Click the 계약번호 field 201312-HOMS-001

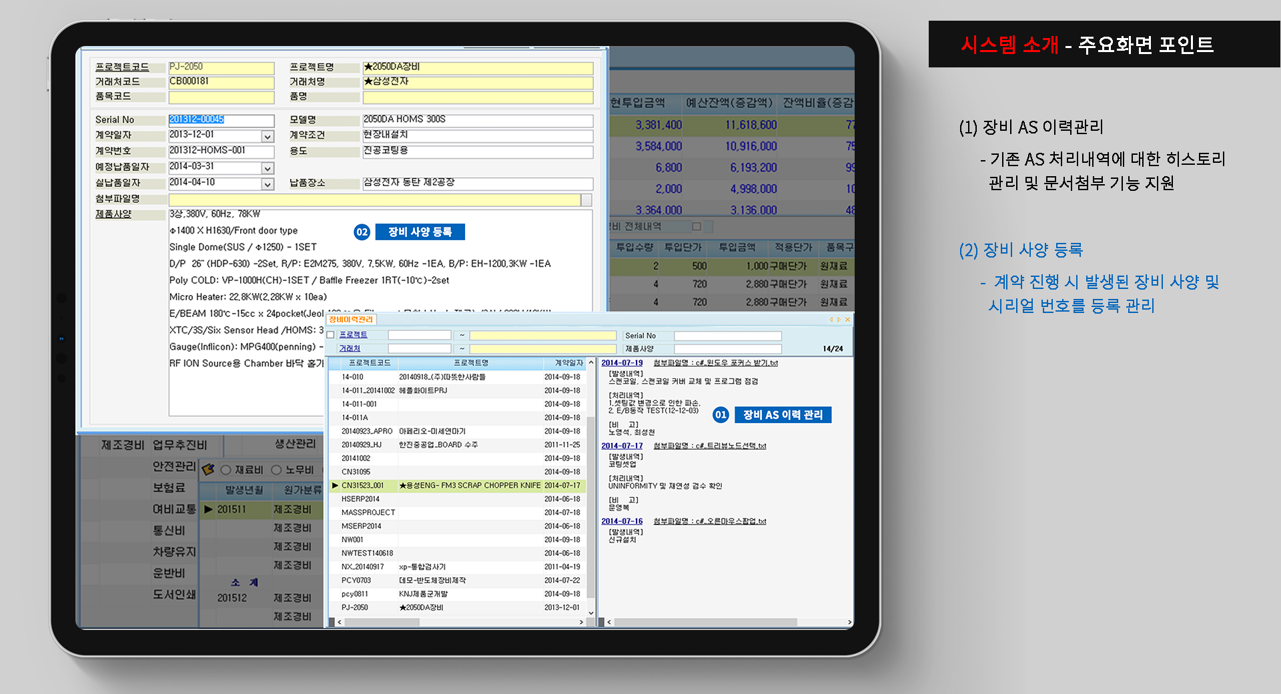[x=221, y=151]
